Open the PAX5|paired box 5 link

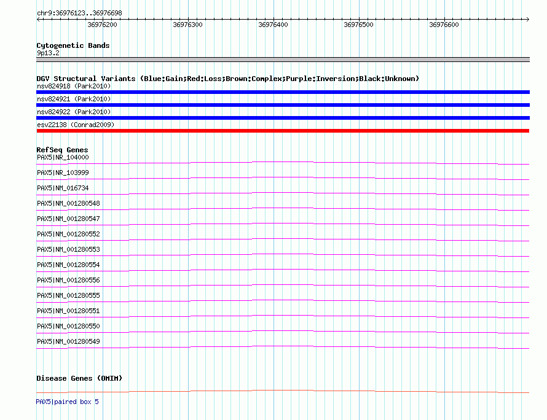tap(68, 402)
